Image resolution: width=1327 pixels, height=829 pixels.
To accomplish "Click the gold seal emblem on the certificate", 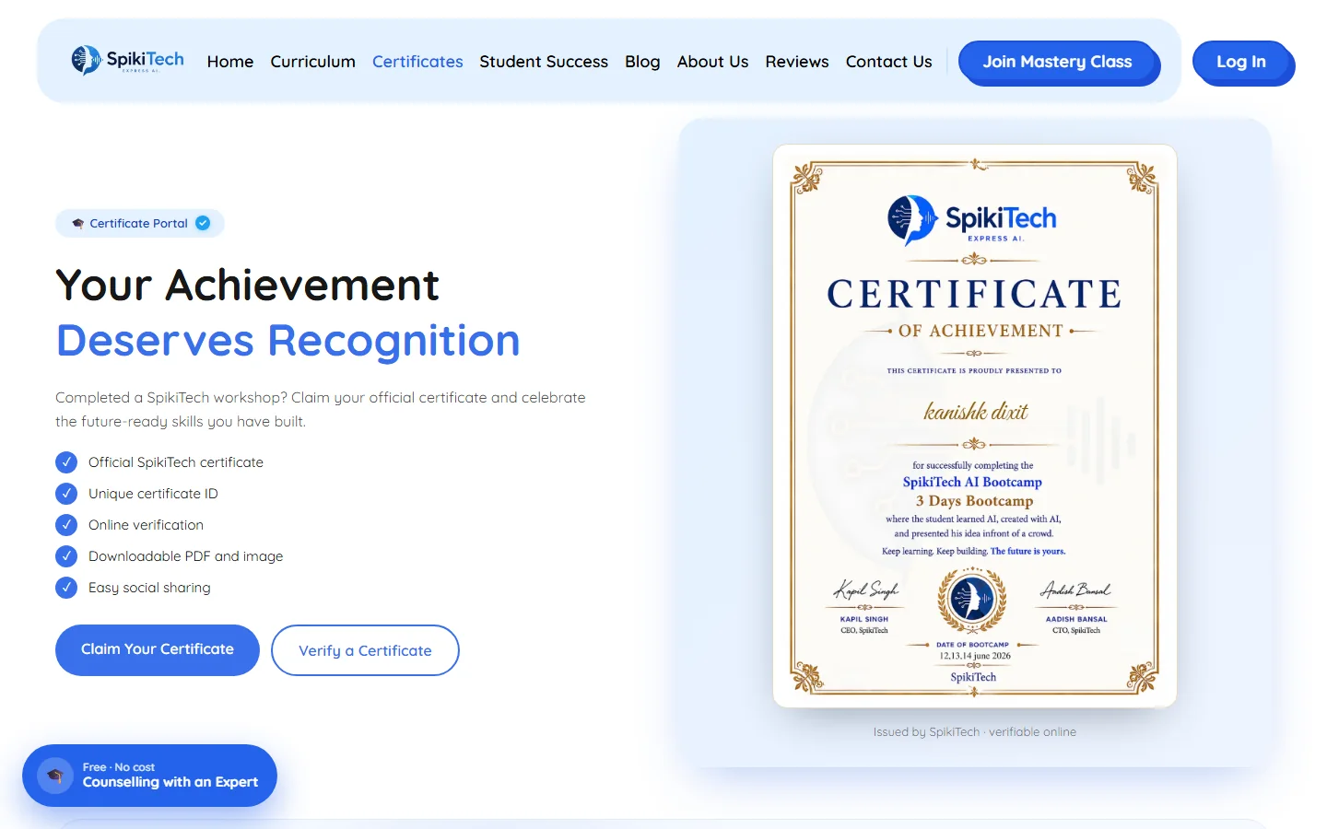I will click(x=972, y=600).
